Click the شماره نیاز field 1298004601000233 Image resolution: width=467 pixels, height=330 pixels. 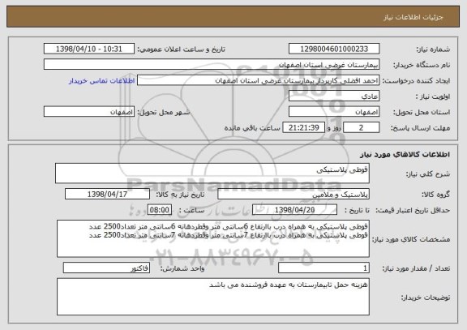tap(334, 49)
